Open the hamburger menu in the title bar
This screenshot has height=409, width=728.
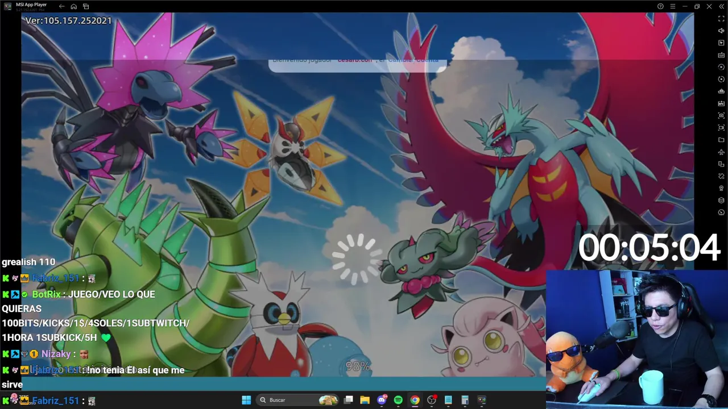click(x=672, y=6)
